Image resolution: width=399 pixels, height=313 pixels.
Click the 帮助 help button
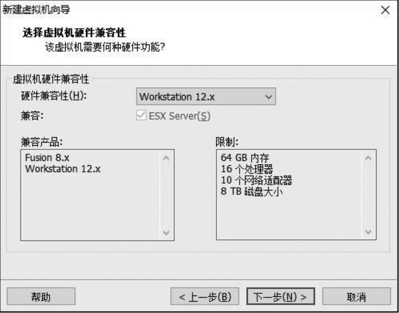coord(41,296)
